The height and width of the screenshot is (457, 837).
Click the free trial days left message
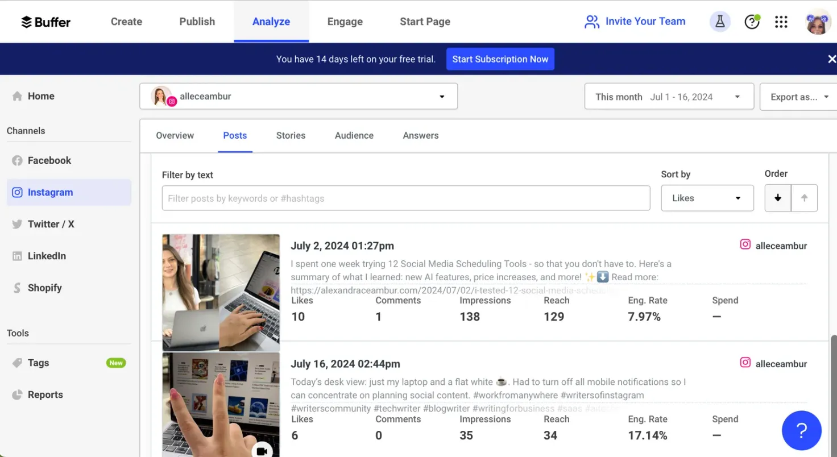(355, 59)
